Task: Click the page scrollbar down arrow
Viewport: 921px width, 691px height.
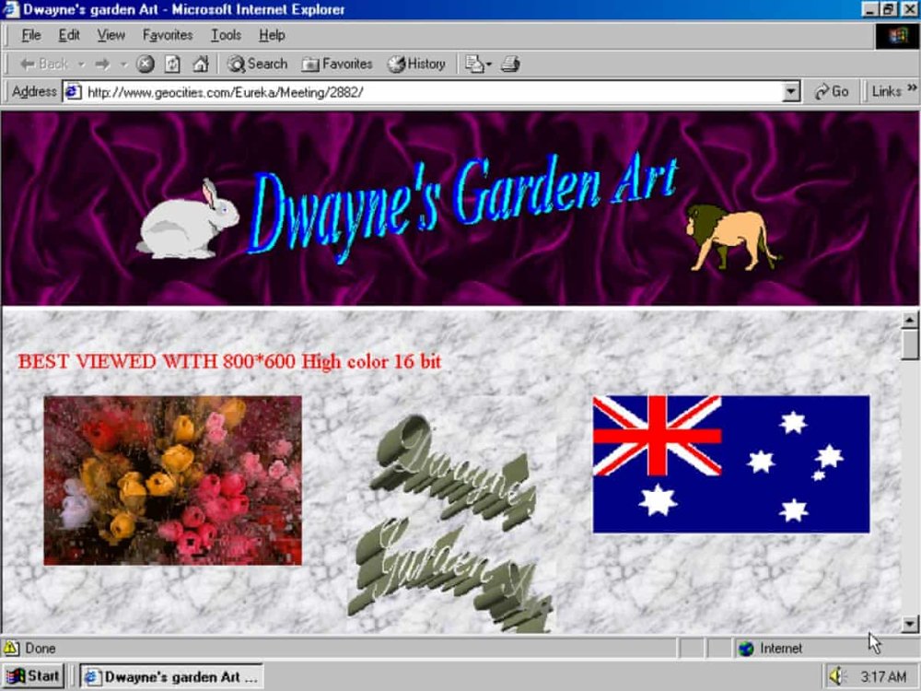Action: pos(909,624)
